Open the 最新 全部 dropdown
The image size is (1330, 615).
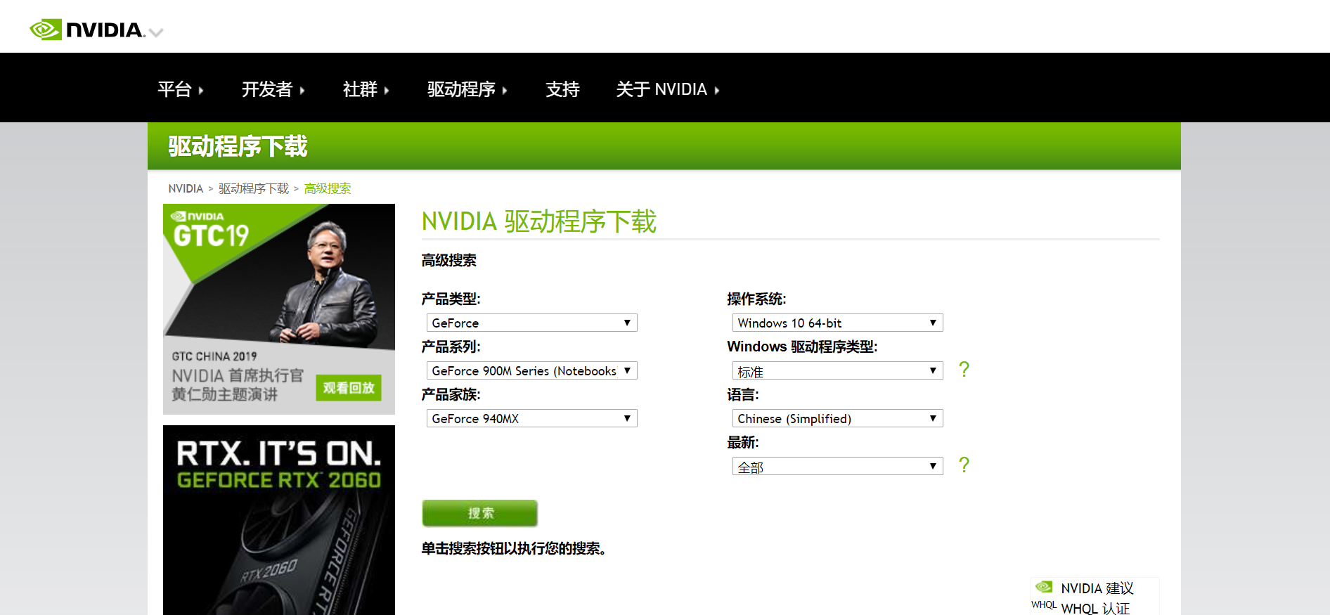click(838, 466)
